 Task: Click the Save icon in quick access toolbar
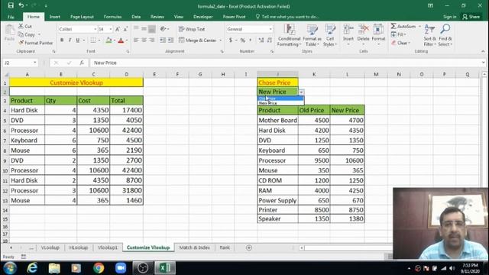[x=11, y=5]
